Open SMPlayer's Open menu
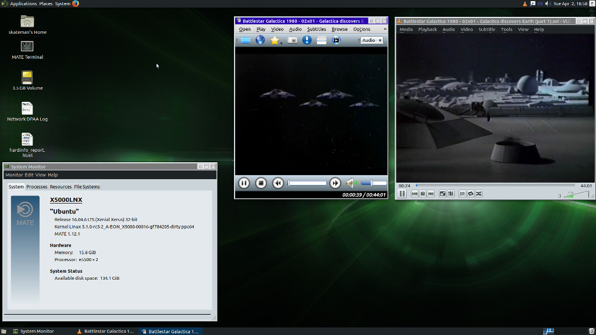The width and height of the screenshot is (596, 335). [244, 29]
